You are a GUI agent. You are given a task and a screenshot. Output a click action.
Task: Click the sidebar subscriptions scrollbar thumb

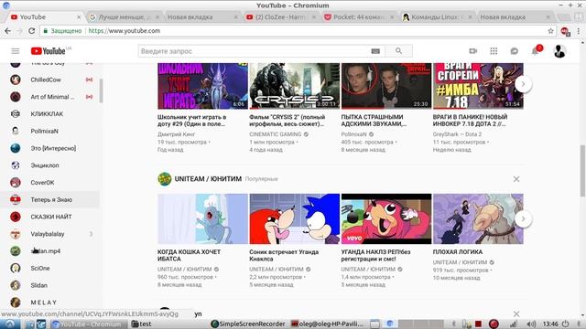click(101, 90)
